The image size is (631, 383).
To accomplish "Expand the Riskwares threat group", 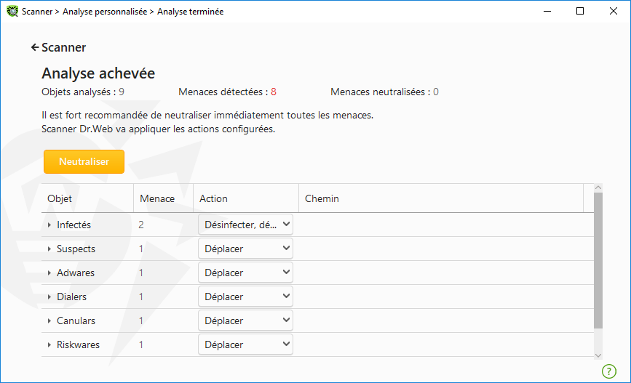I will 49,344.
